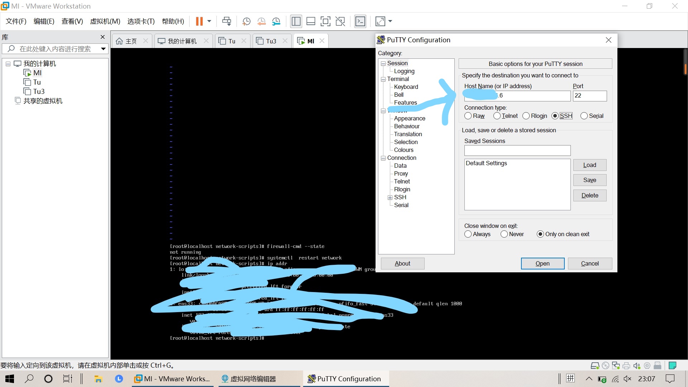Select Logging in PuTTY category tree

(404, 71)
